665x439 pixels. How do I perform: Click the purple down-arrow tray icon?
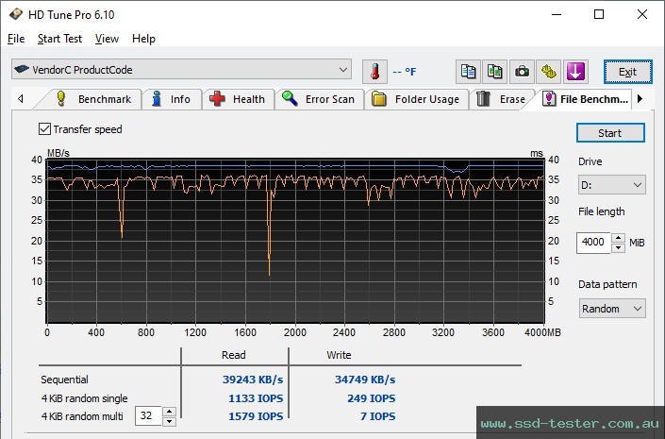point(575,72)
